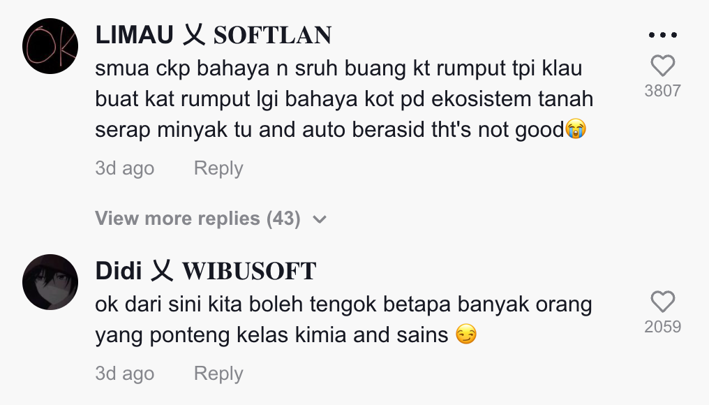Select the comment text starting 'smua ckp bahaya'
The image size is (709, 405).
point(344,98)
